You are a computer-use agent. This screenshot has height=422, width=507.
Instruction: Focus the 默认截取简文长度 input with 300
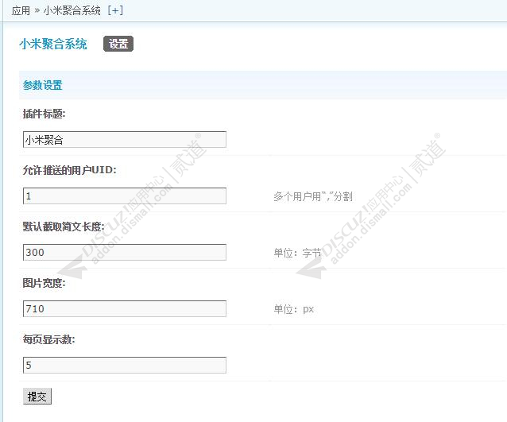point(125,252)
